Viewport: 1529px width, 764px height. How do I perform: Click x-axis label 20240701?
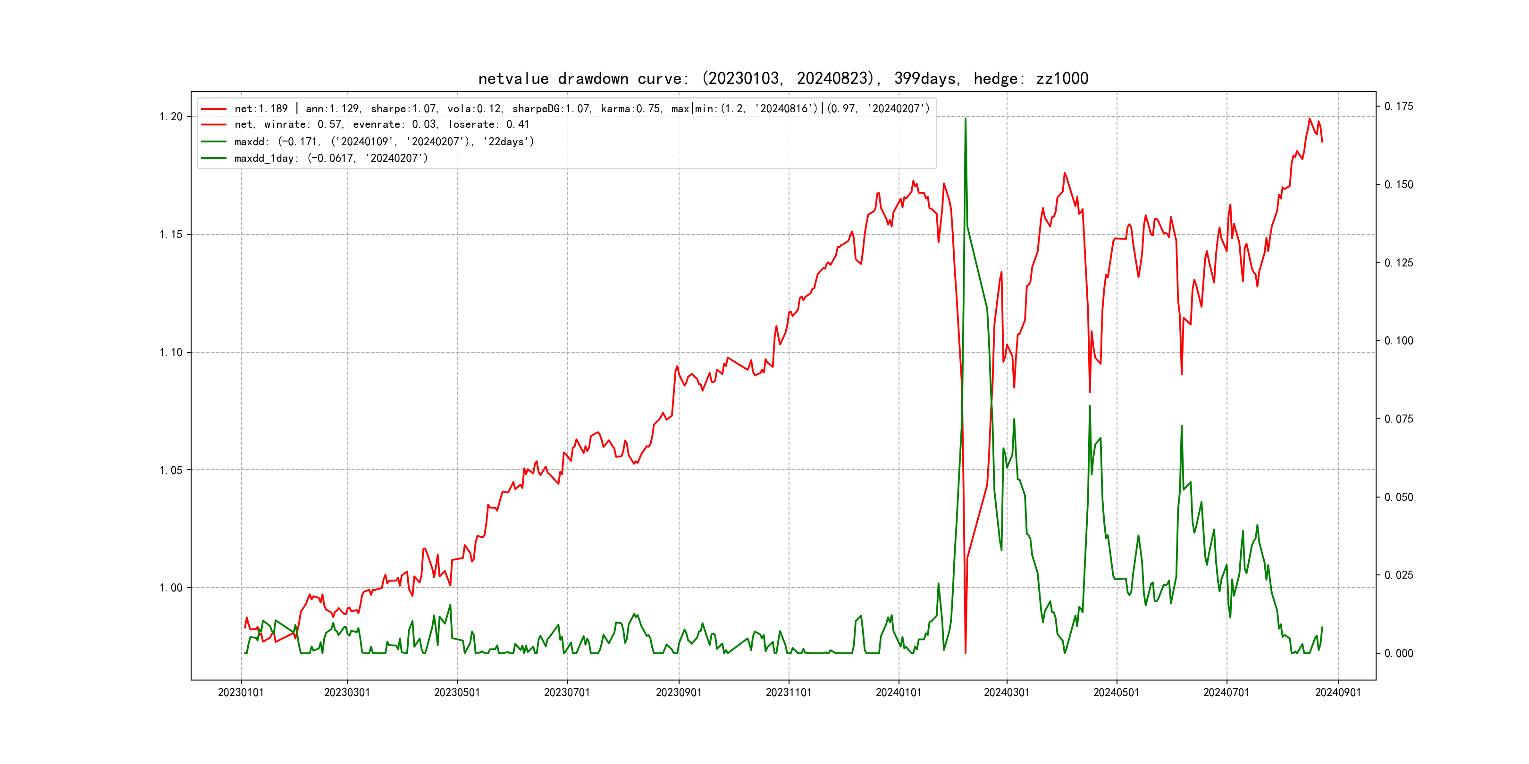coord(1226,693)
